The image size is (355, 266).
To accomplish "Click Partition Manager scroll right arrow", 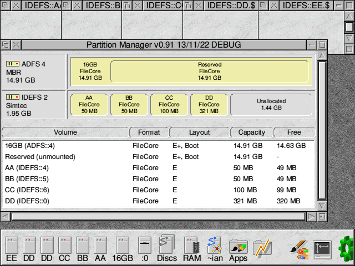I will [x=312, y=217].
